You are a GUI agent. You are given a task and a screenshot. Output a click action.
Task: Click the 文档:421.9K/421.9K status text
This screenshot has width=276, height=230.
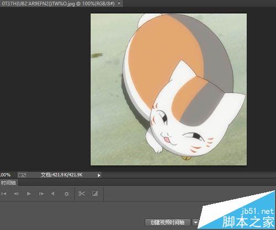pyautogui.click(x=61, y=175)
